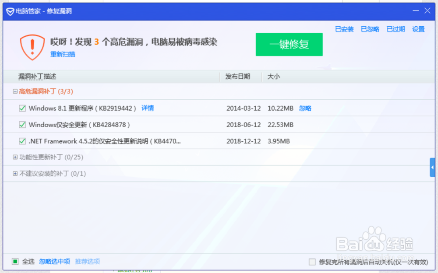The height and width of the screenshot is (273, 438).
Task: Open 详情 details for KB2919442
Action: click(148, 108)
